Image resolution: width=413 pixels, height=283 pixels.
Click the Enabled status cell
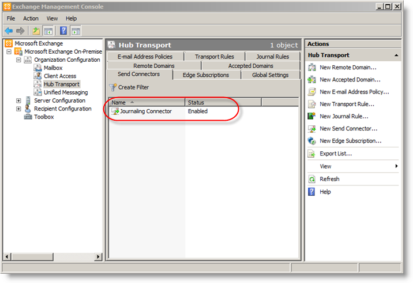pos(197,111)
